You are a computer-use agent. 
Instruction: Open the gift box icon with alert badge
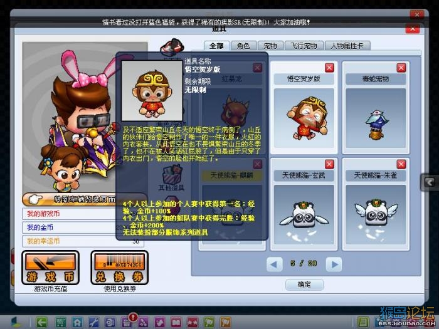tap(127, 321)
